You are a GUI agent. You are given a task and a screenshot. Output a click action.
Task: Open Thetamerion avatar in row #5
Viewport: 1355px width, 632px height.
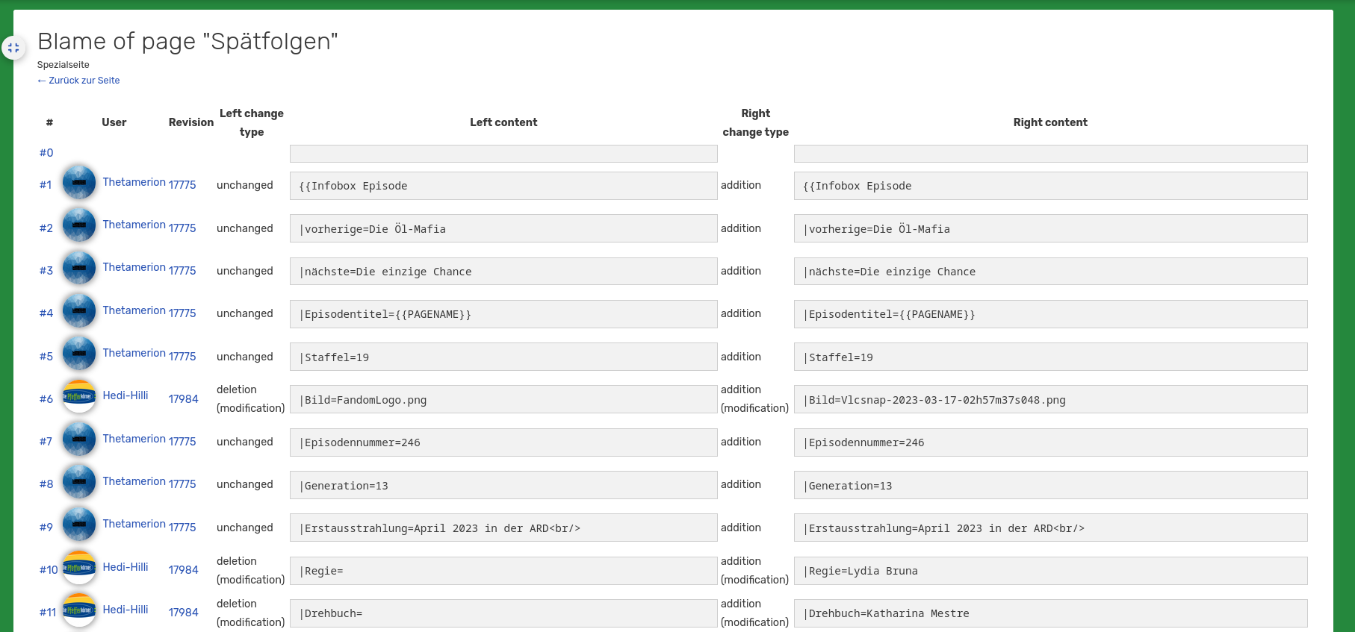click(79, 354)
